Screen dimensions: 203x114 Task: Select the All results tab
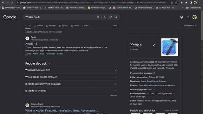click(28, 26)
